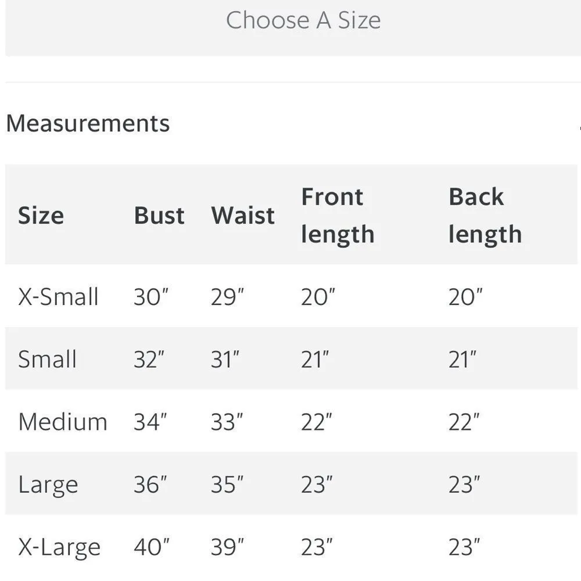Open the Choose A Size selector
This screenshot has width=581, height=581.
coord(303,21)
